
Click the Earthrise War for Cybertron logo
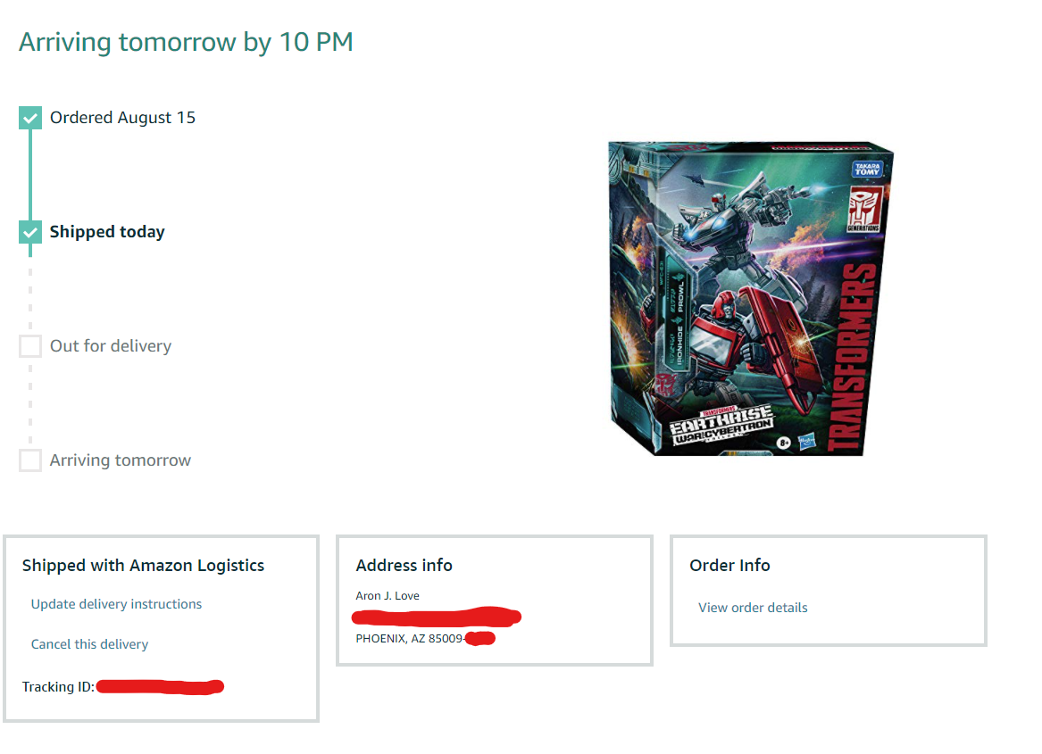click(x=721, y=426)
